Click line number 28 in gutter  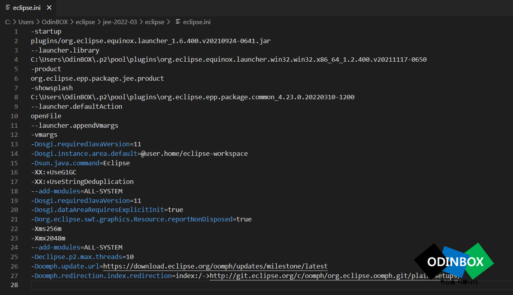(x=14, y=285)
